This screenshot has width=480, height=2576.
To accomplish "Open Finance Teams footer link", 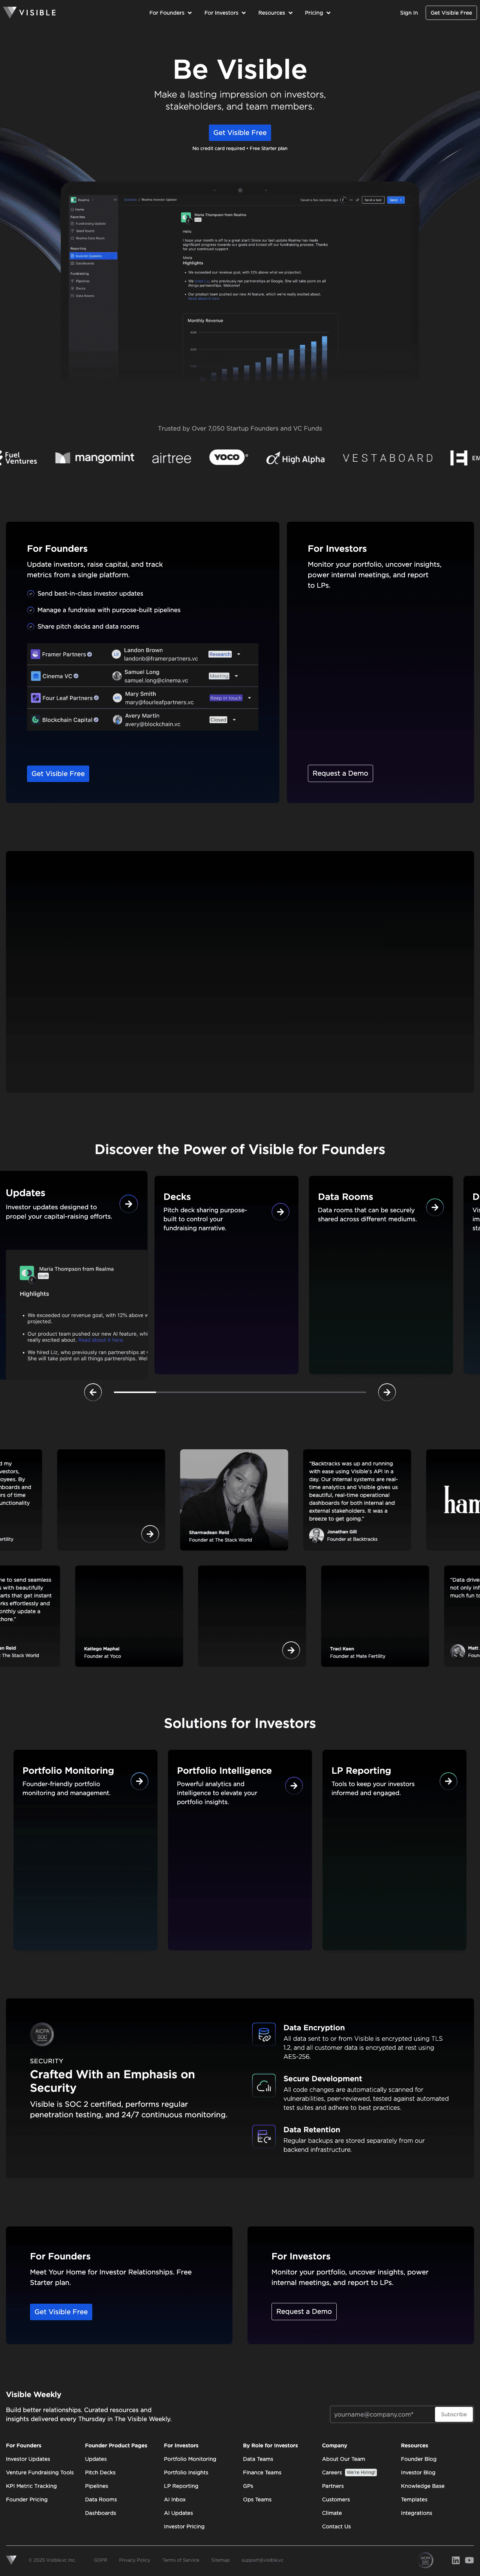I will (262, 2472).
